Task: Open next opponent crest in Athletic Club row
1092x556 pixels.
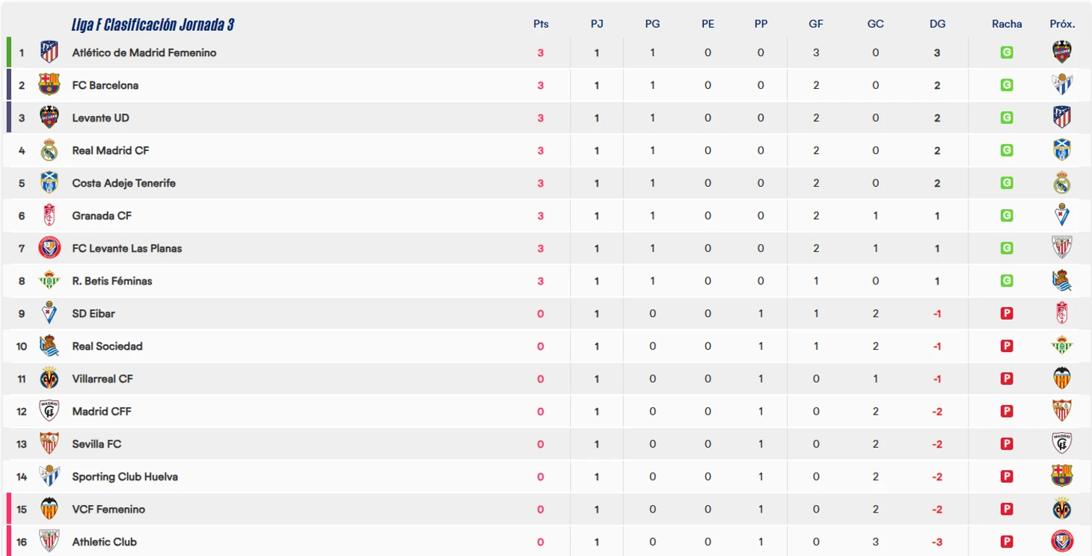Action: pos(1061,541)
